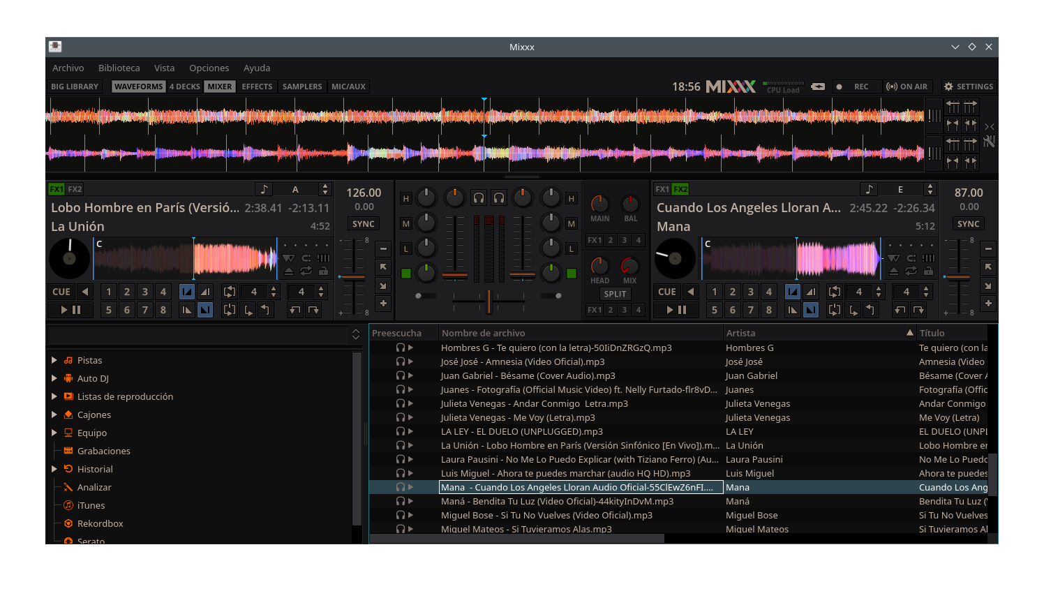Expand the Historial tree item

coord(54,469)
